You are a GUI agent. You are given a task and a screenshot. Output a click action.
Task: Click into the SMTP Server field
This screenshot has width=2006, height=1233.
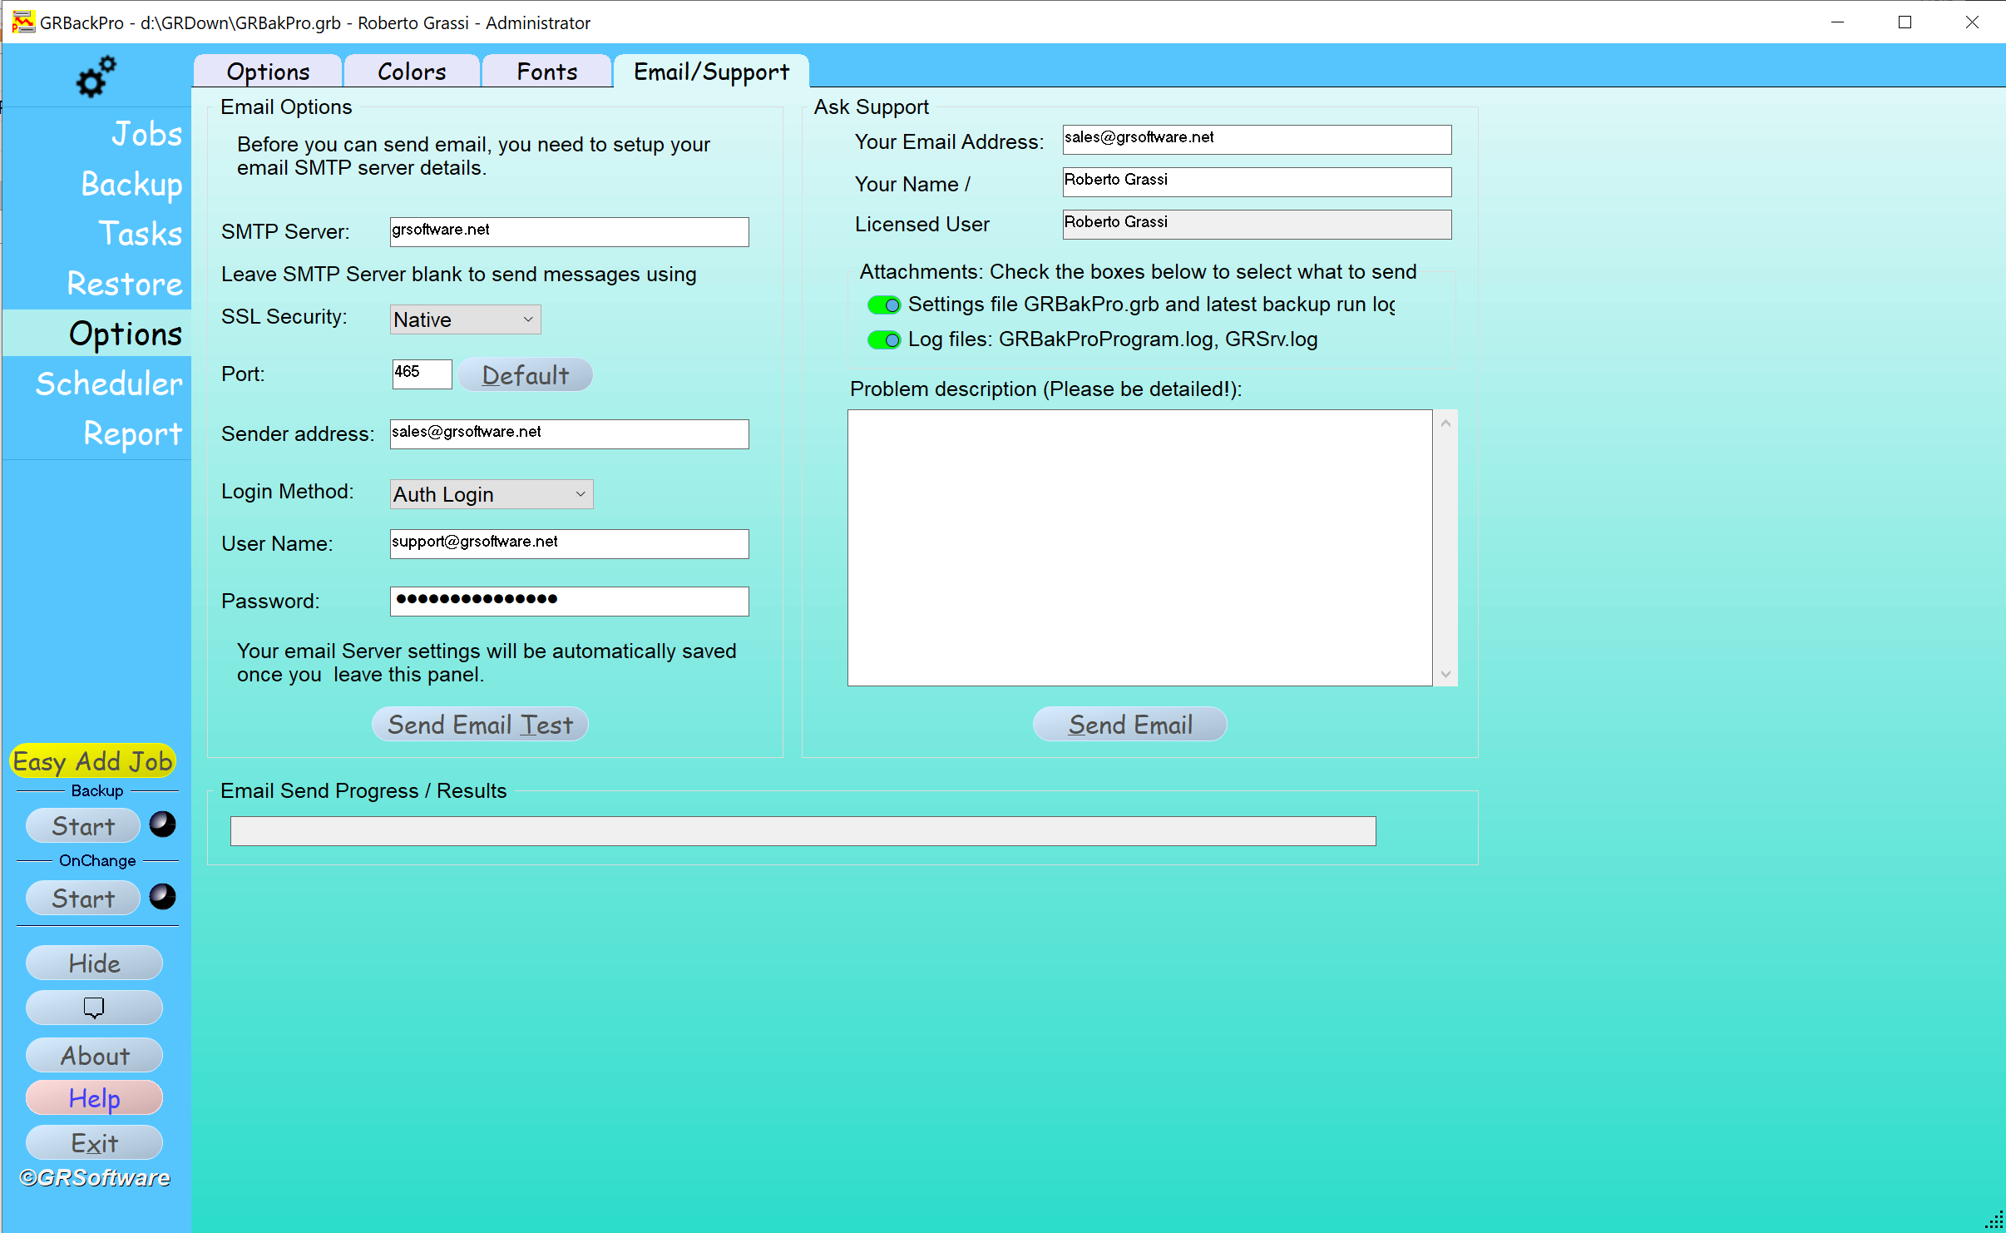coord(569,231)
